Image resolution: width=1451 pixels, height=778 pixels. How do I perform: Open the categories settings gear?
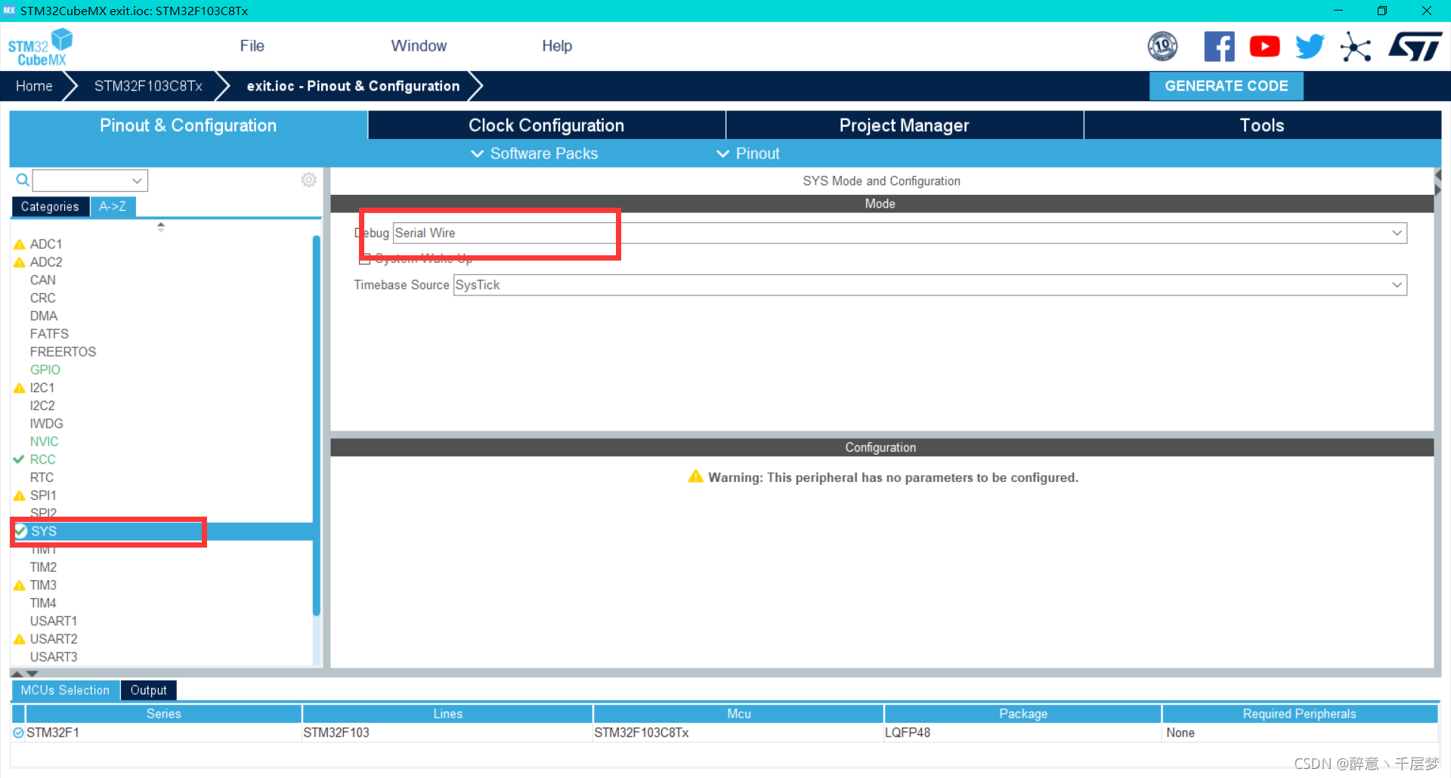[308, 180]
